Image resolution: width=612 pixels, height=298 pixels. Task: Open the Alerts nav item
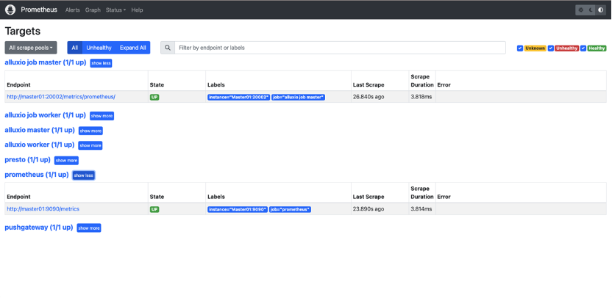73,10
